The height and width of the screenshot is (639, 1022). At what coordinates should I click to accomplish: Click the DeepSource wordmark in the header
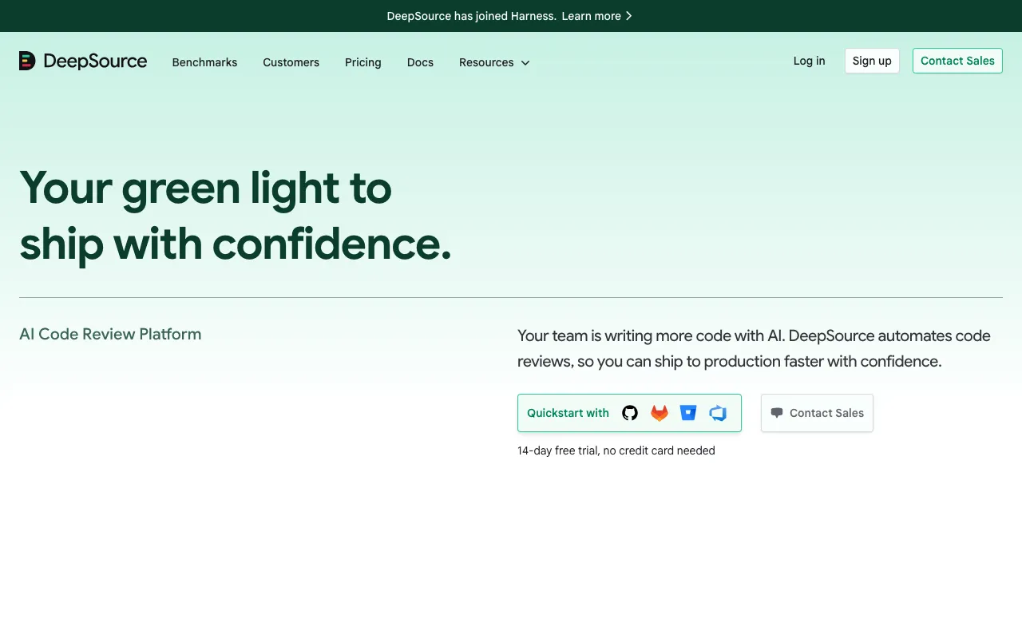click(95, 62)
